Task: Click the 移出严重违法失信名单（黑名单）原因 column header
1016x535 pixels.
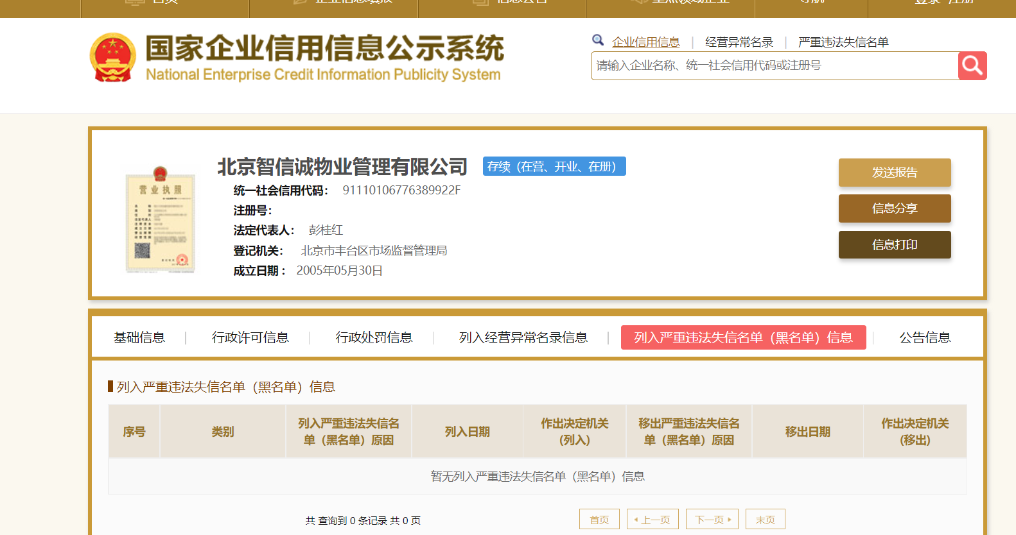Action: [x=689, y=432]
